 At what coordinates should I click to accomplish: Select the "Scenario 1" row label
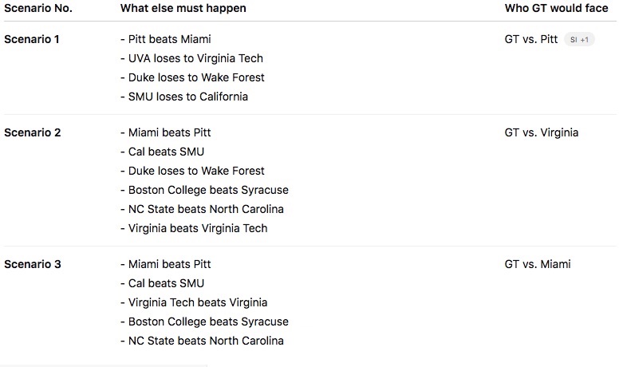tap(32, 39)
